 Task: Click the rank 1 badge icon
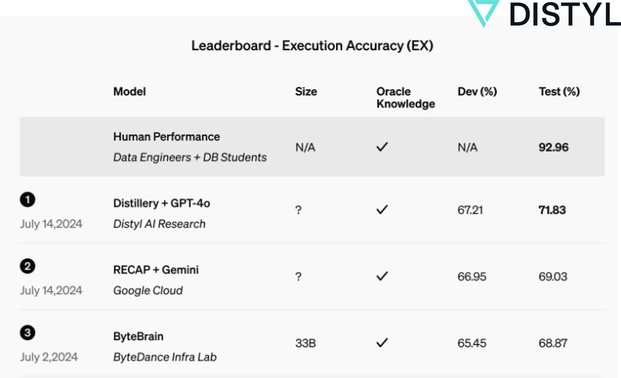27,200
